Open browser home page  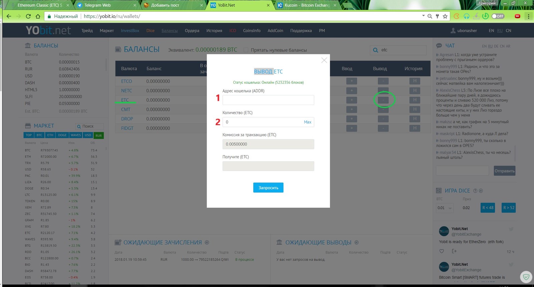pos(38,16)
